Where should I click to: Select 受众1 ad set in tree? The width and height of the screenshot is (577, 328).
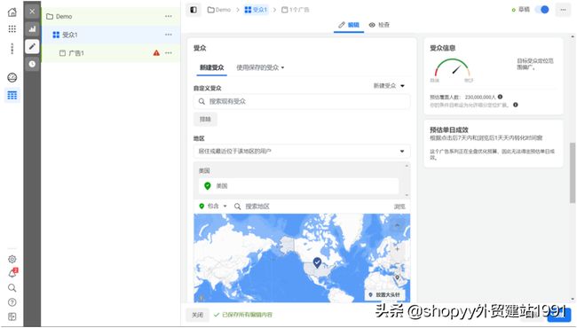(x=111, y=35)
